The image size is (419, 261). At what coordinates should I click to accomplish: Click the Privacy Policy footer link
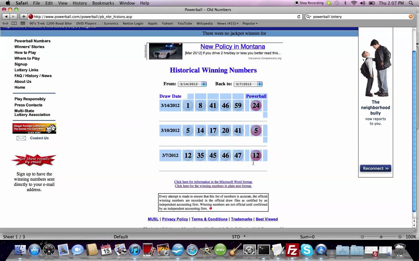(175, 219)
